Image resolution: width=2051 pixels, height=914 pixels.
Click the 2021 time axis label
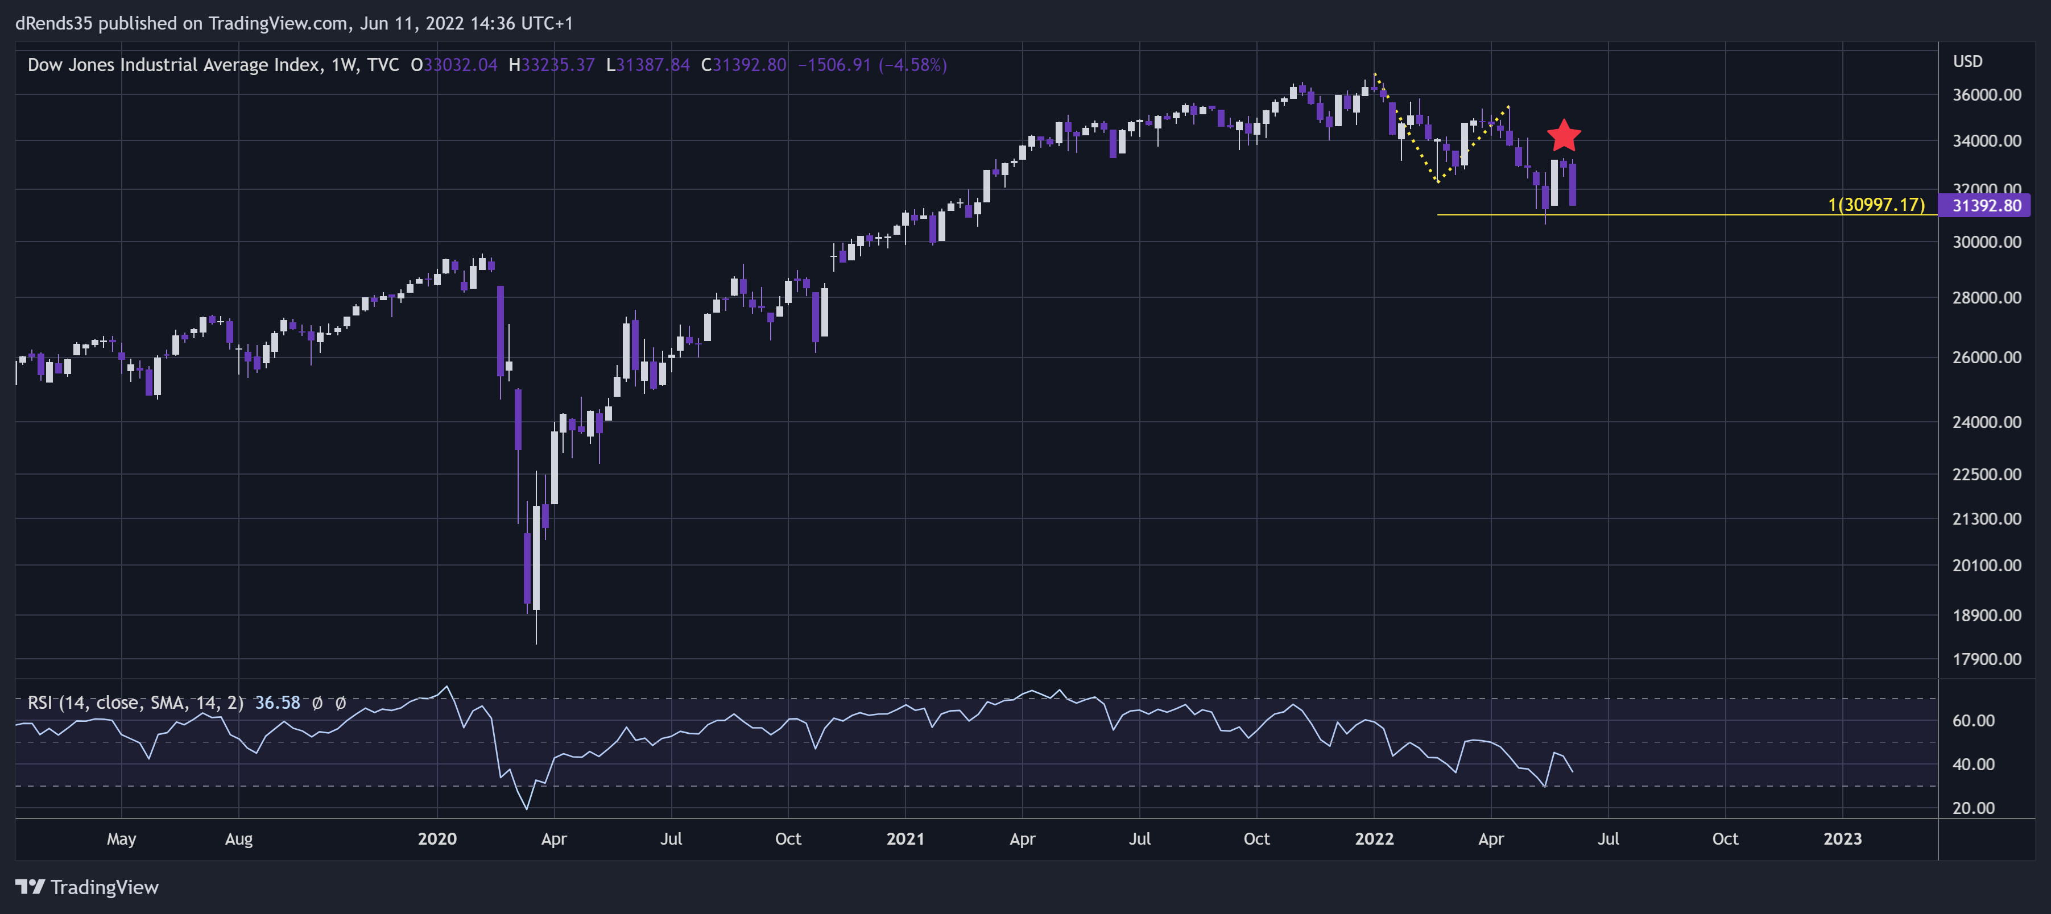905,838
